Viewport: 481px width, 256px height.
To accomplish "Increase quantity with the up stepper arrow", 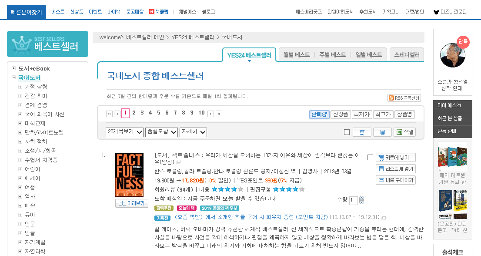I will tap(362, 198).
